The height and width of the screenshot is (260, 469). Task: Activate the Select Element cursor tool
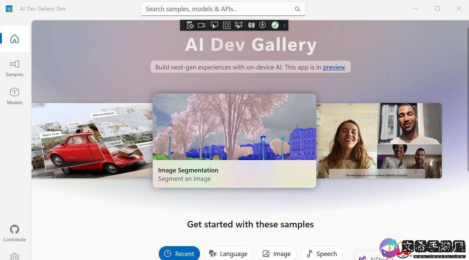tap(214, 25)
